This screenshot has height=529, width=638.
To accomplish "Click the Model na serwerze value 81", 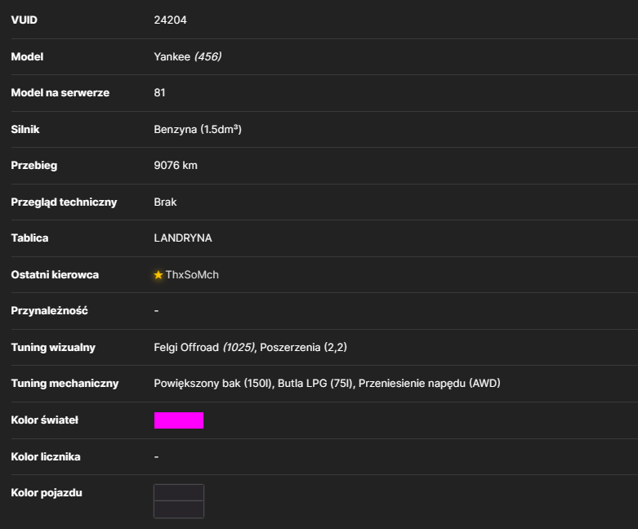I will pyautogui.click(x=159, y=93).
